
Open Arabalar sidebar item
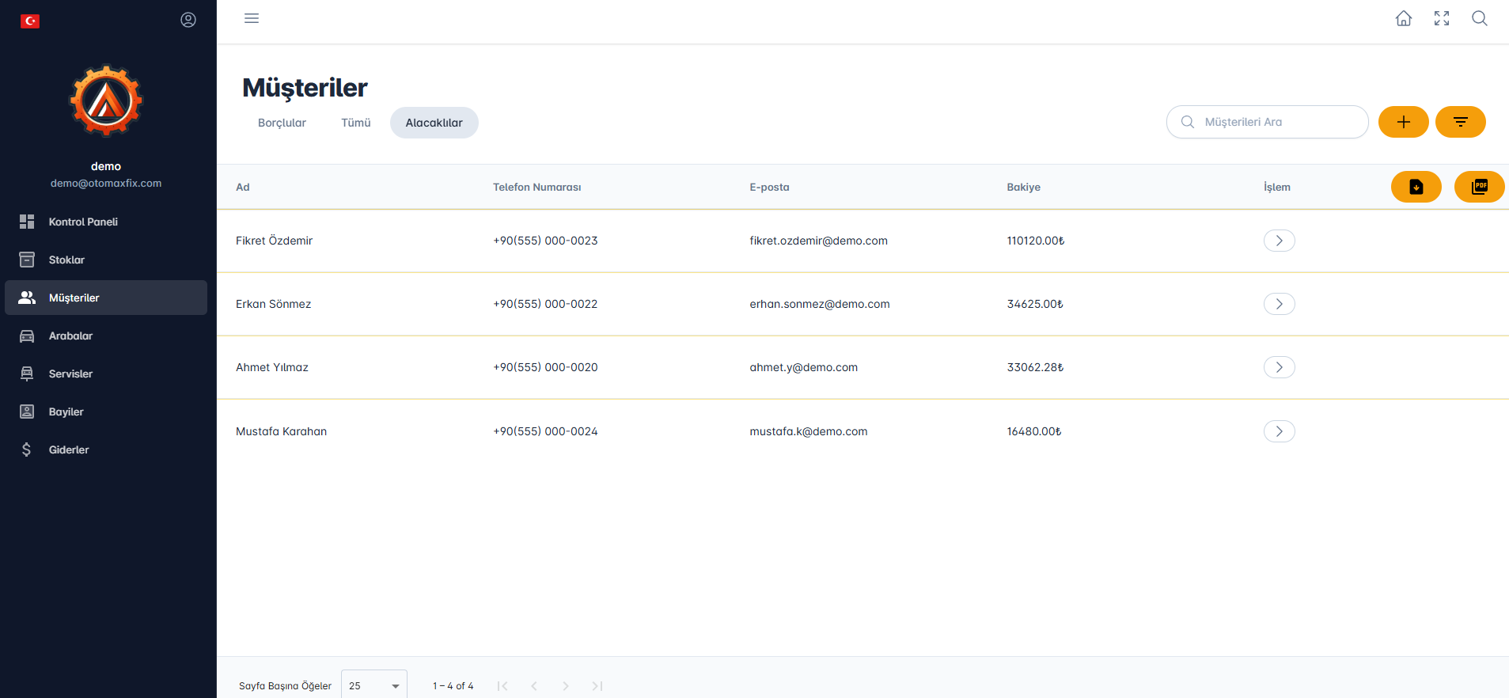[106, 336]
